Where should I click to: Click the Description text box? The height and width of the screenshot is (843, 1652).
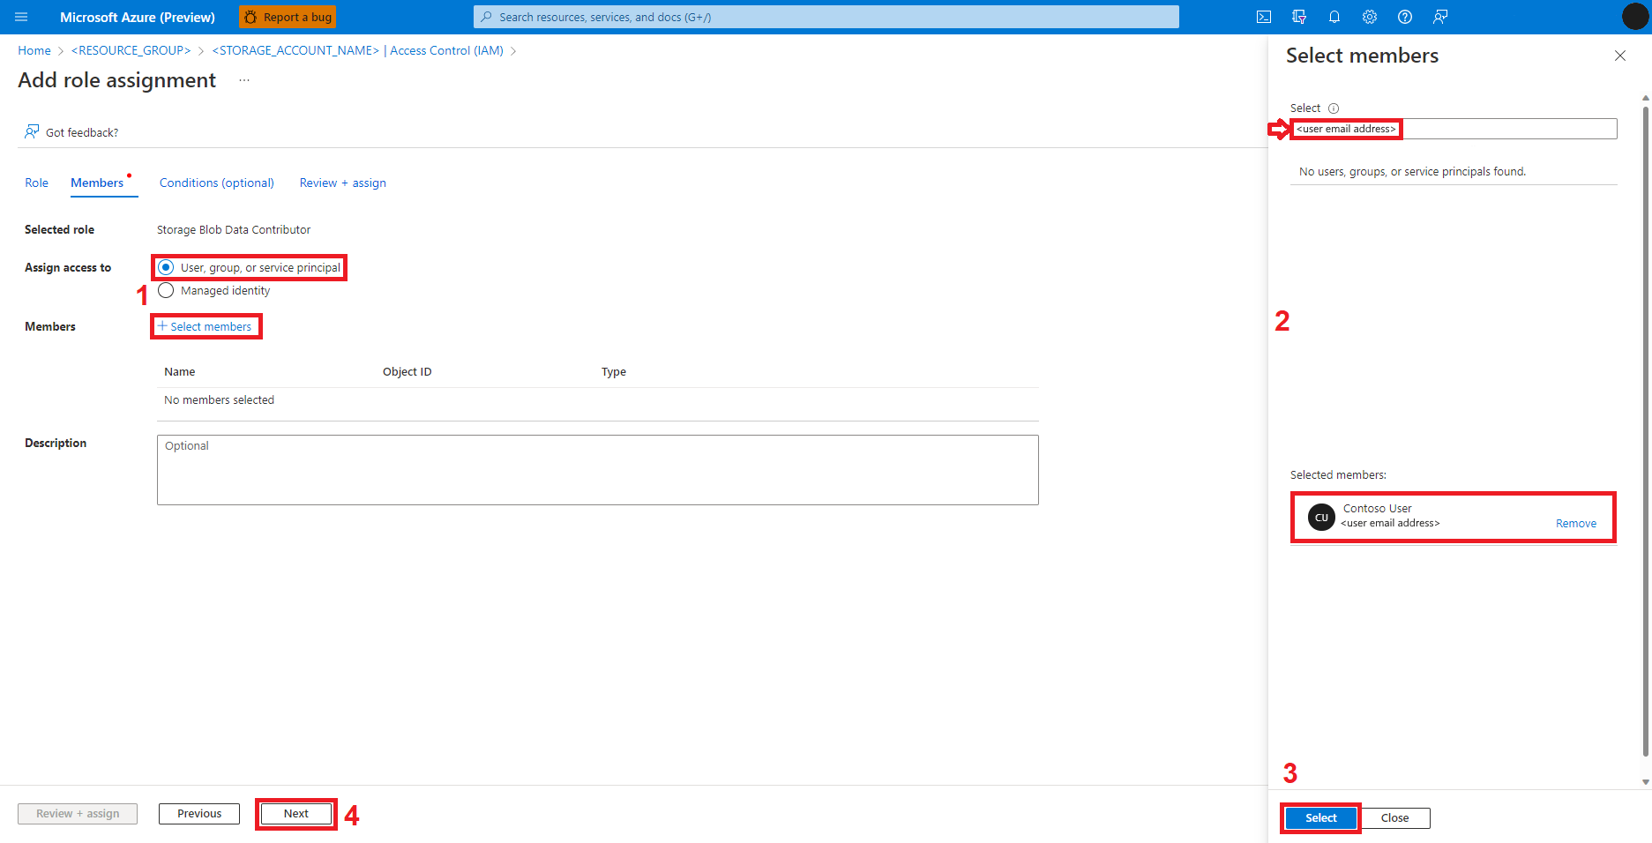(x=597, y=470)
